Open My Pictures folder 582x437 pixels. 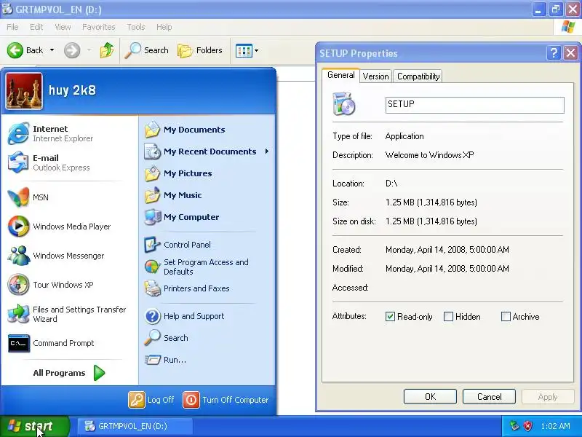click(178, 173)
